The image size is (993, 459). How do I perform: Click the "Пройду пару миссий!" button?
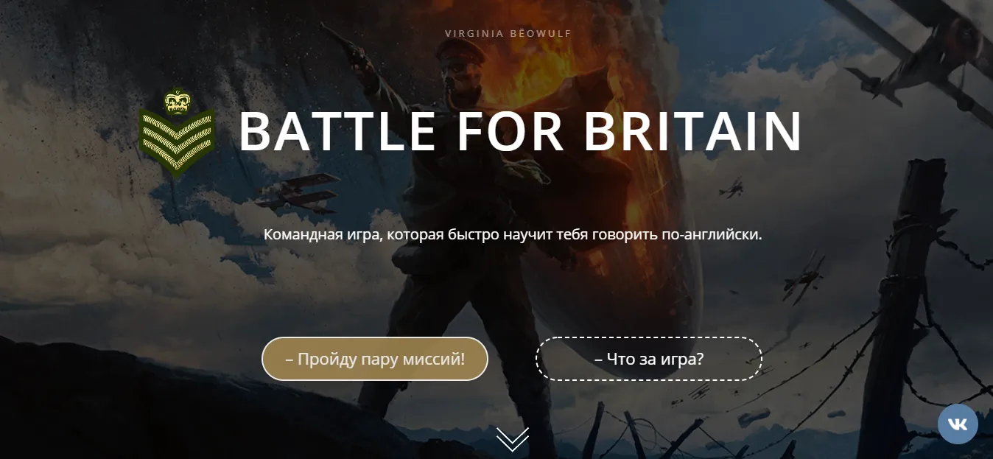pos(375,359)
